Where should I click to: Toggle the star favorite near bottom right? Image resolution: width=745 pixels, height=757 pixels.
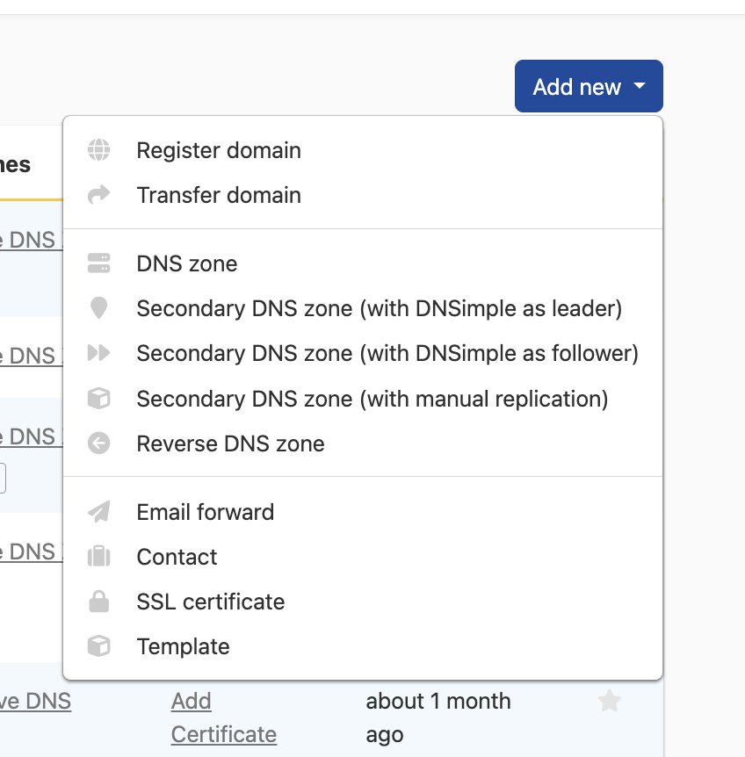pyautogui.click(x=610, y=702)
